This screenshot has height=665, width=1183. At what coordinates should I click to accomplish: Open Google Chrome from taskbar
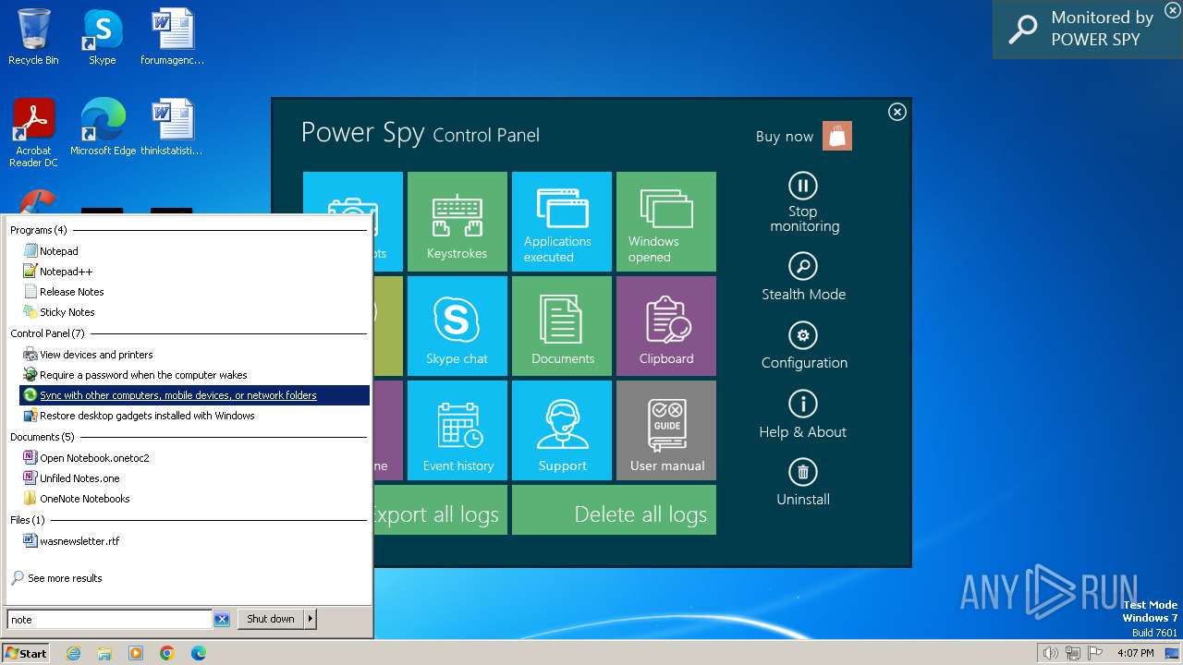click(167, 653)
